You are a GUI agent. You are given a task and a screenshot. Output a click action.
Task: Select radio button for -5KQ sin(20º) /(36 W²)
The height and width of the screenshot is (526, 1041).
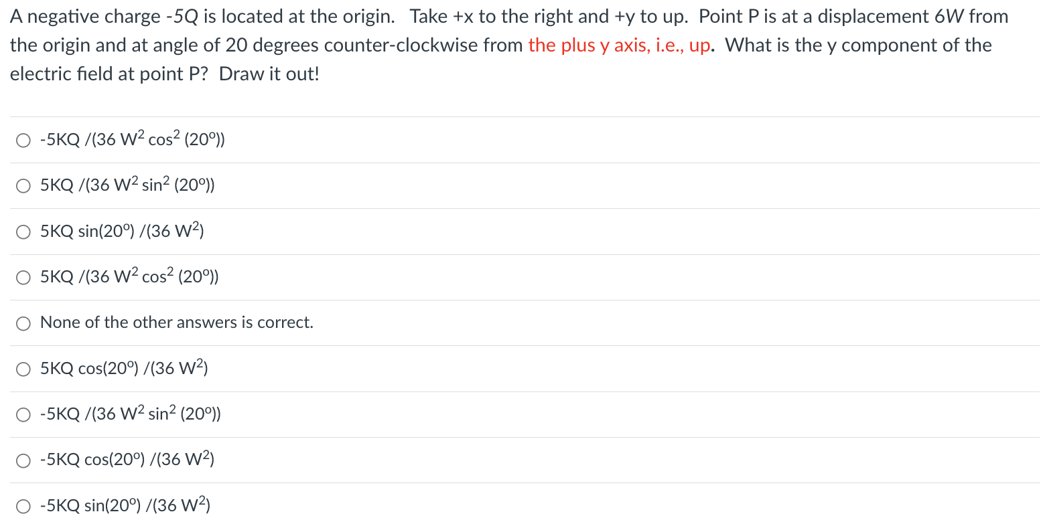pyautogui.click(x=23, y=506)
